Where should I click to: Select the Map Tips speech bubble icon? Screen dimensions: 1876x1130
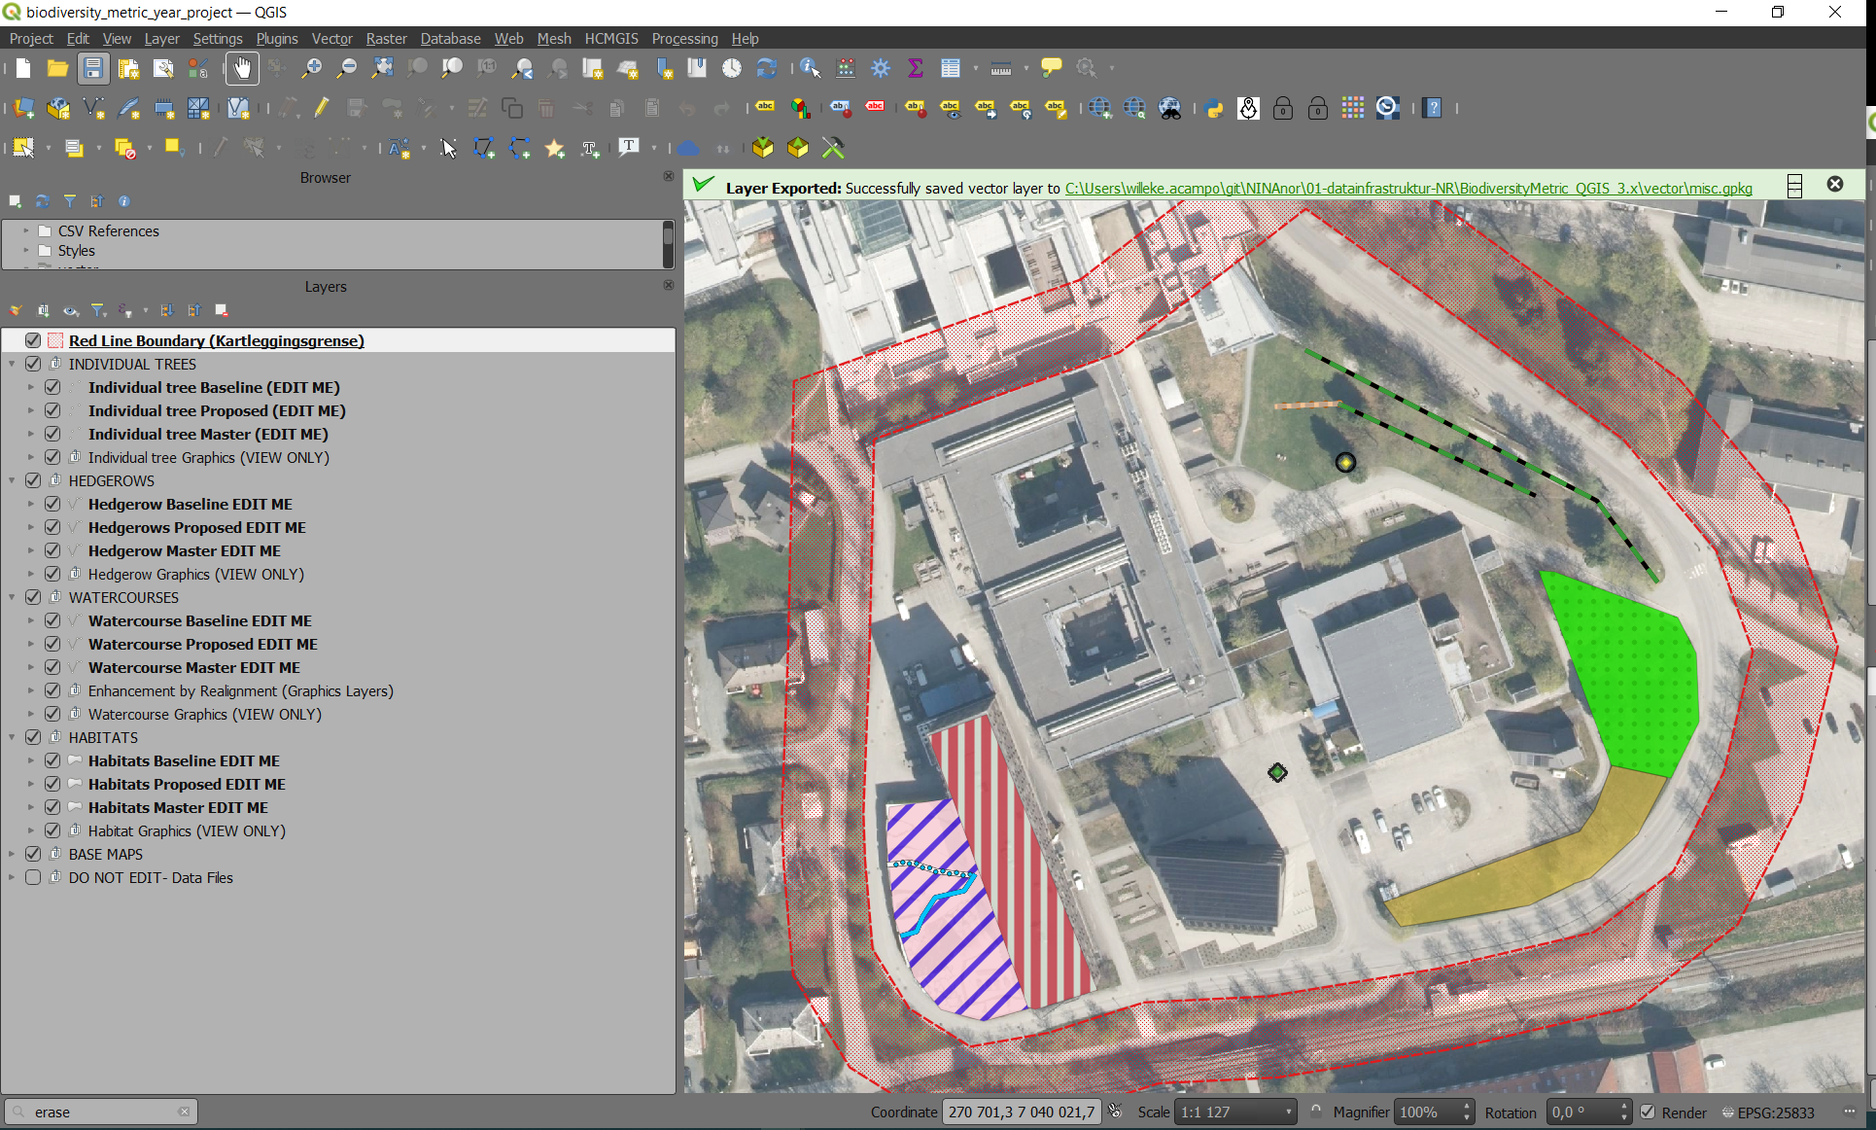pyautogui.click(x=1052, y=68)
